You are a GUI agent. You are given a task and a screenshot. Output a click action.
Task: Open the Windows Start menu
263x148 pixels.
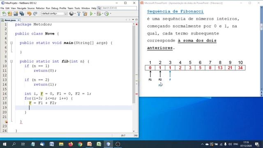coord(5,144)
